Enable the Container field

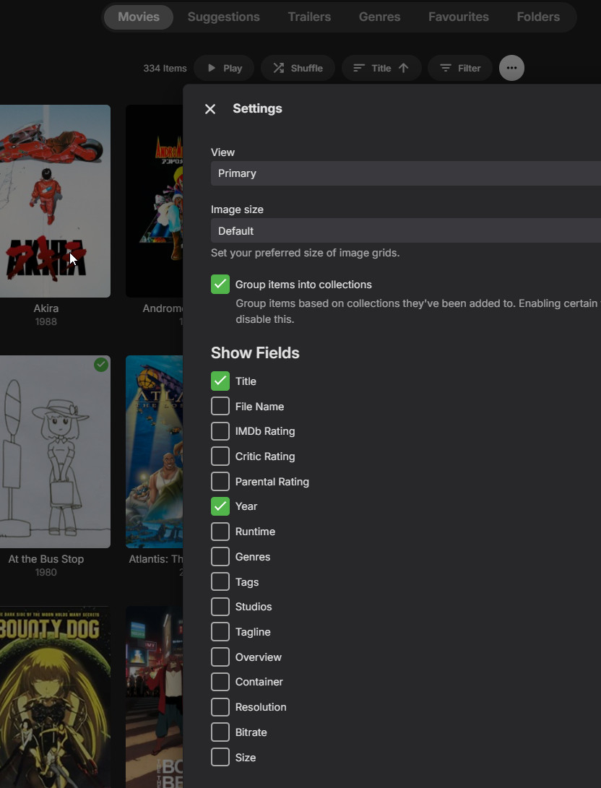pos(220,682)
